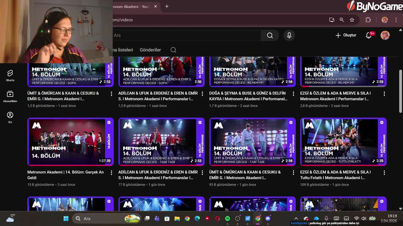Open options for ÜMİT & ÖMÜRCAN 93 B video
Viewport: 403px width, 226px height.
[x=293, y=173]
